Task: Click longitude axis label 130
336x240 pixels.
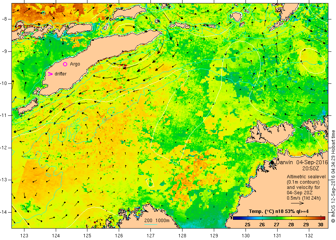Action: click(246, 235)
